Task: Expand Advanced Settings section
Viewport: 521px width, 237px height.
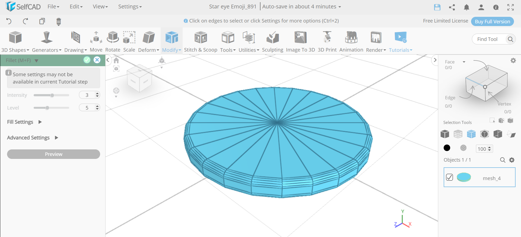Action: (33, 138)
